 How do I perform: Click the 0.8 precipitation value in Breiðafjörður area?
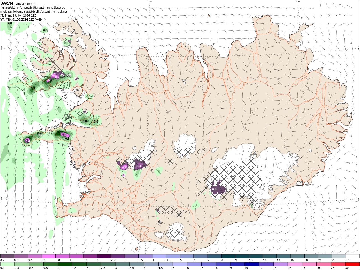pos(85,121)
